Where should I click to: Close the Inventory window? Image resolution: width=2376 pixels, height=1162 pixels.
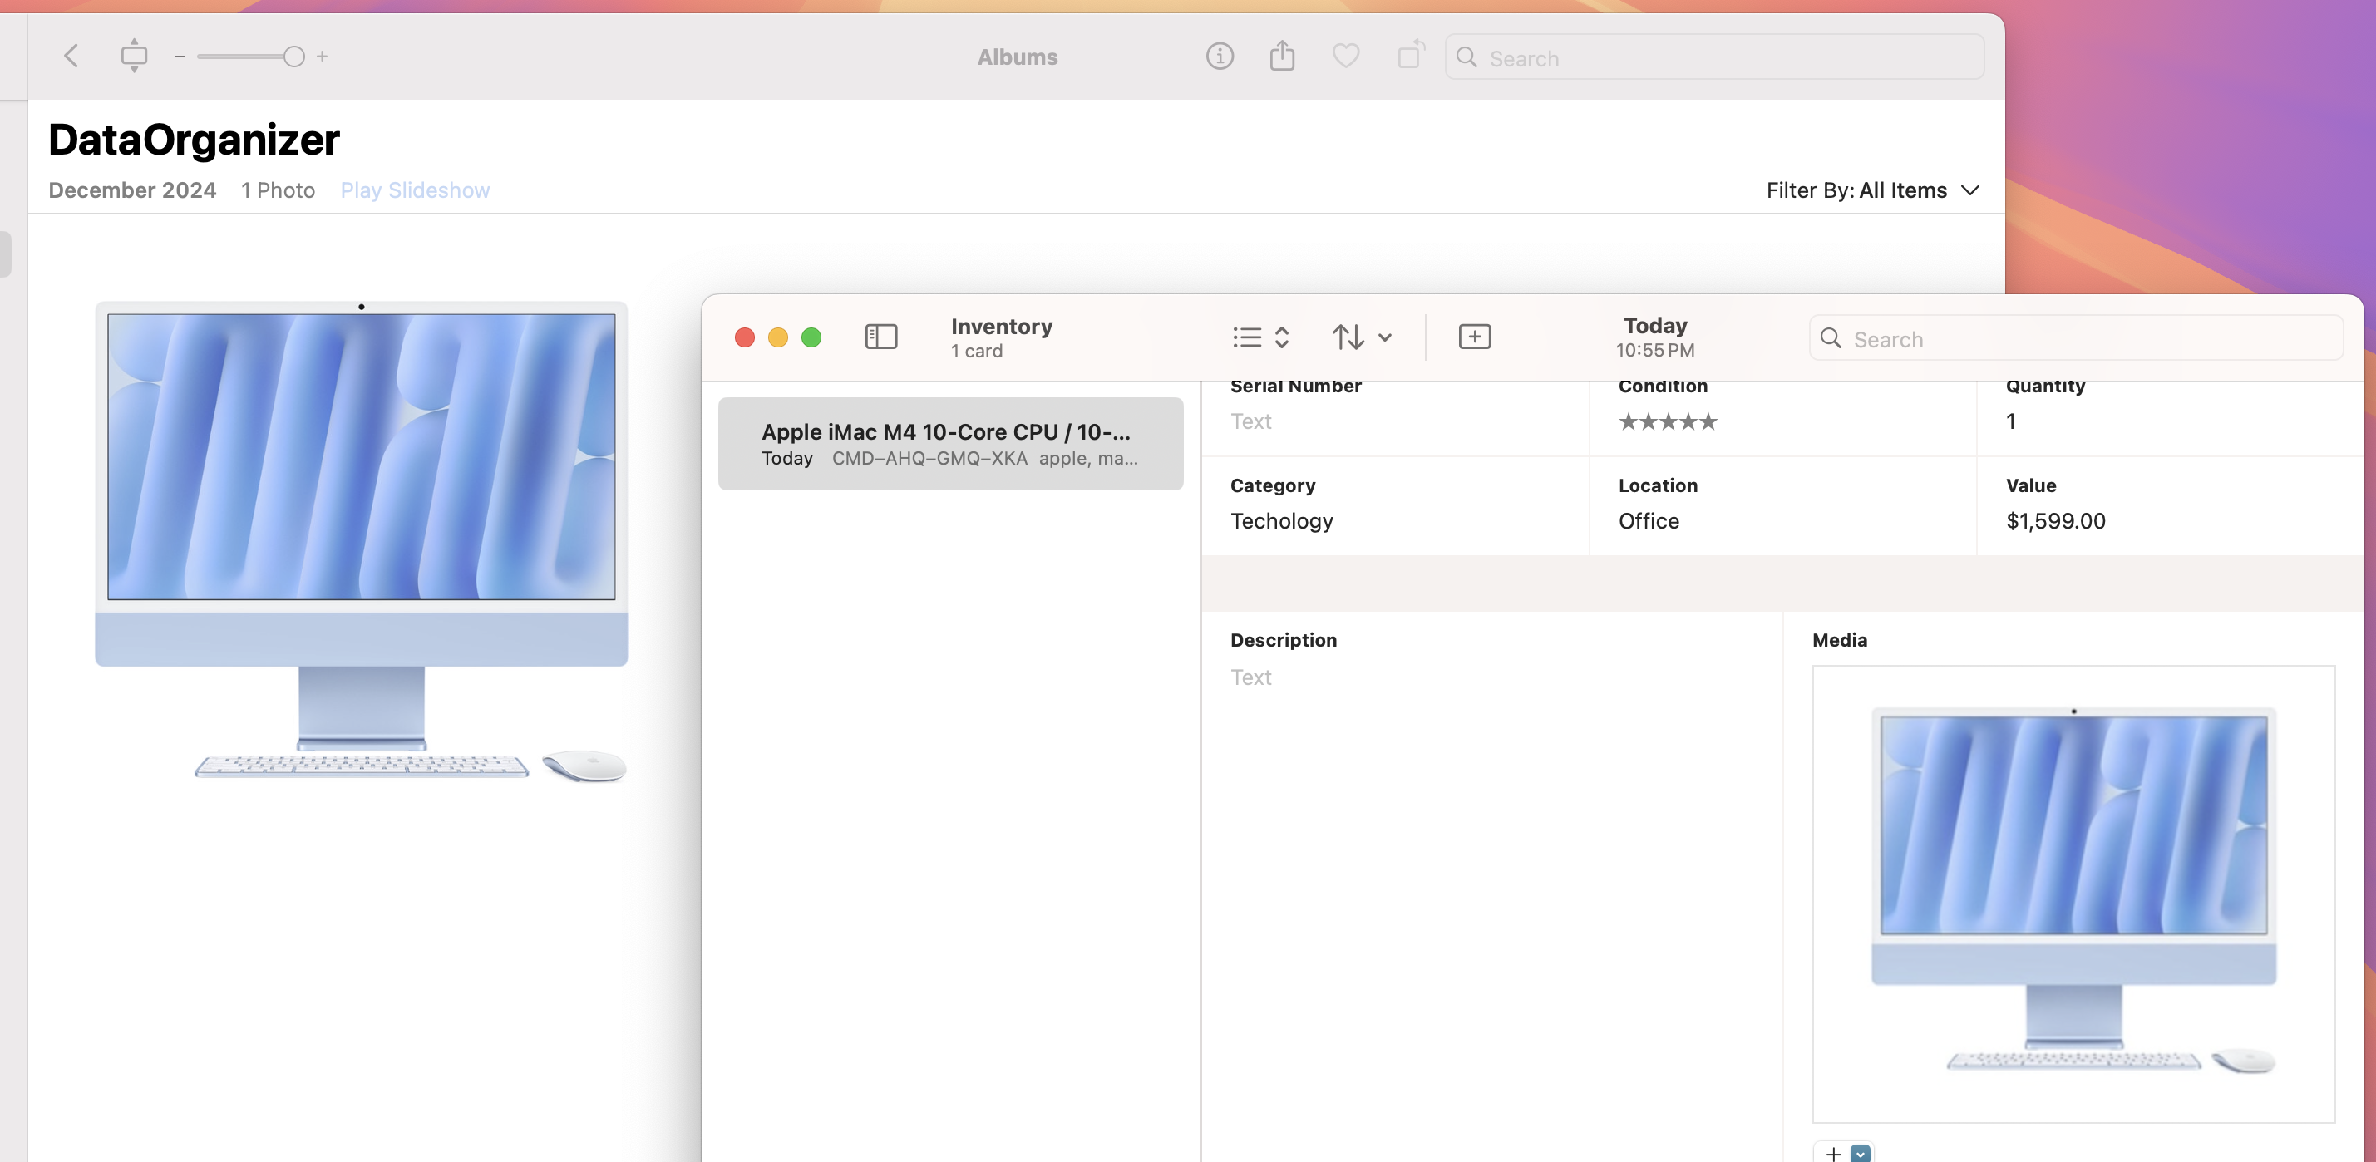point(744,337)
